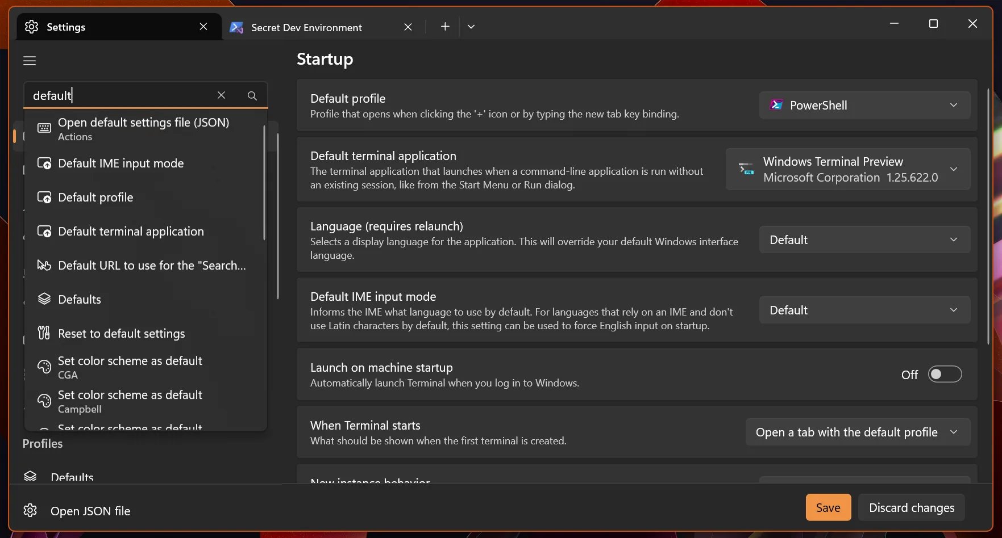Click the new tab plus icon

445,27
